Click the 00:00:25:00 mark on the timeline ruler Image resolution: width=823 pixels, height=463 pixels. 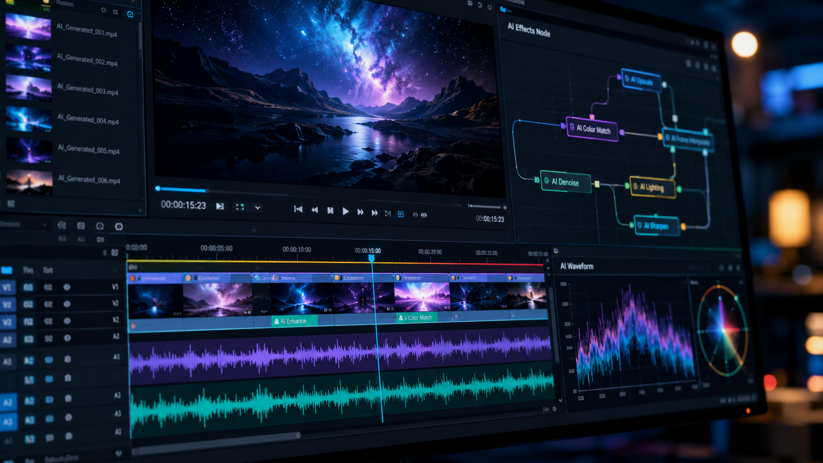(x=486, y=253)
